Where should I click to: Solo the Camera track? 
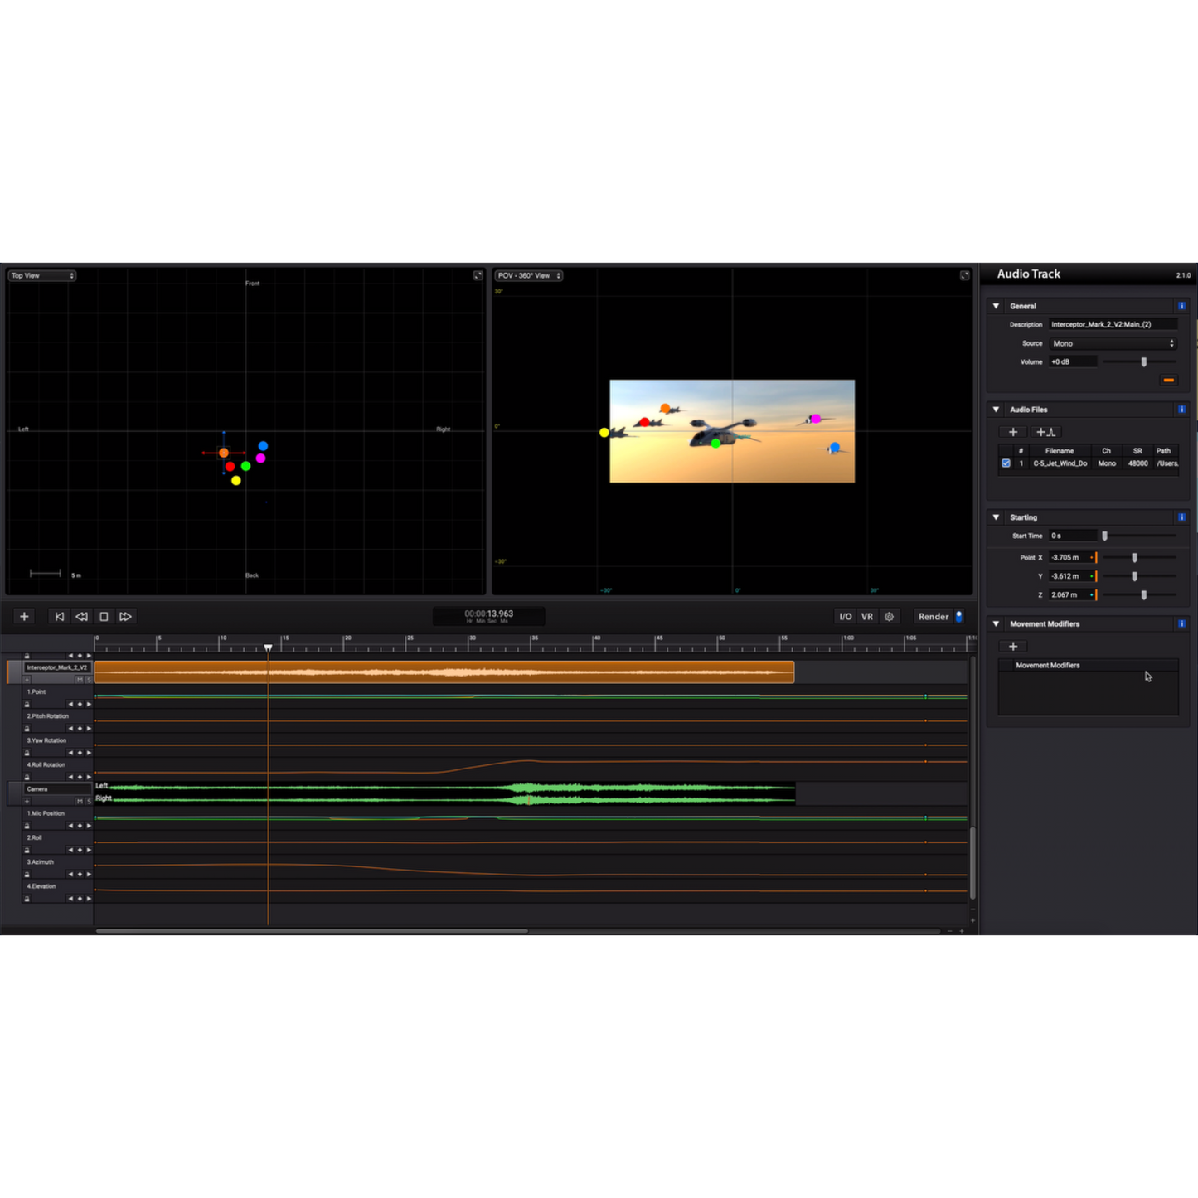89,802
